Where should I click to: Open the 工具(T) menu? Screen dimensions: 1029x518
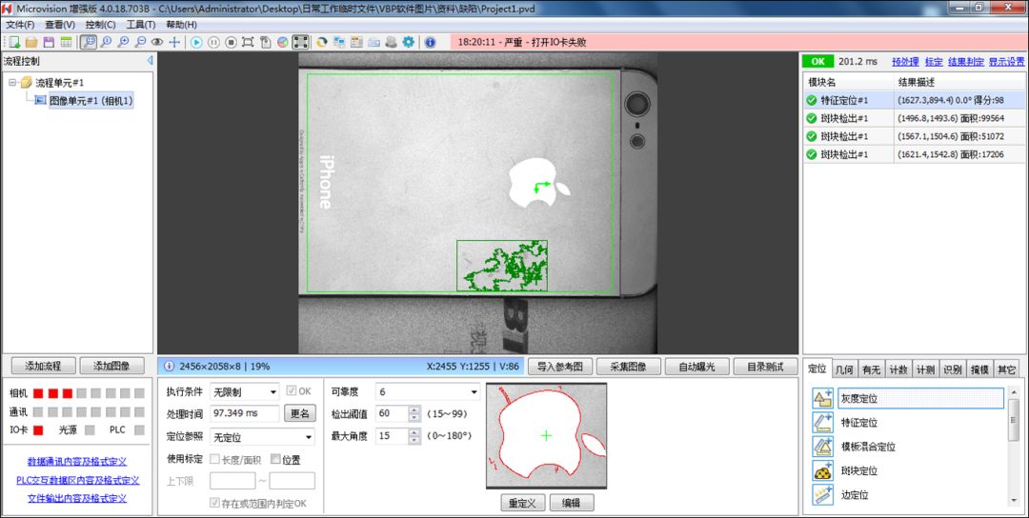click(140, 24)
